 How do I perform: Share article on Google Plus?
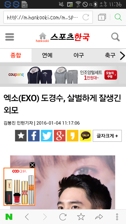(60, 136)
